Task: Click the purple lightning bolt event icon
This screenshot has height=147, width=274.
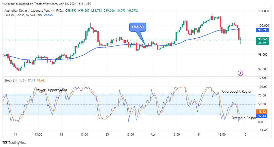Action: [x=240, y=73]
